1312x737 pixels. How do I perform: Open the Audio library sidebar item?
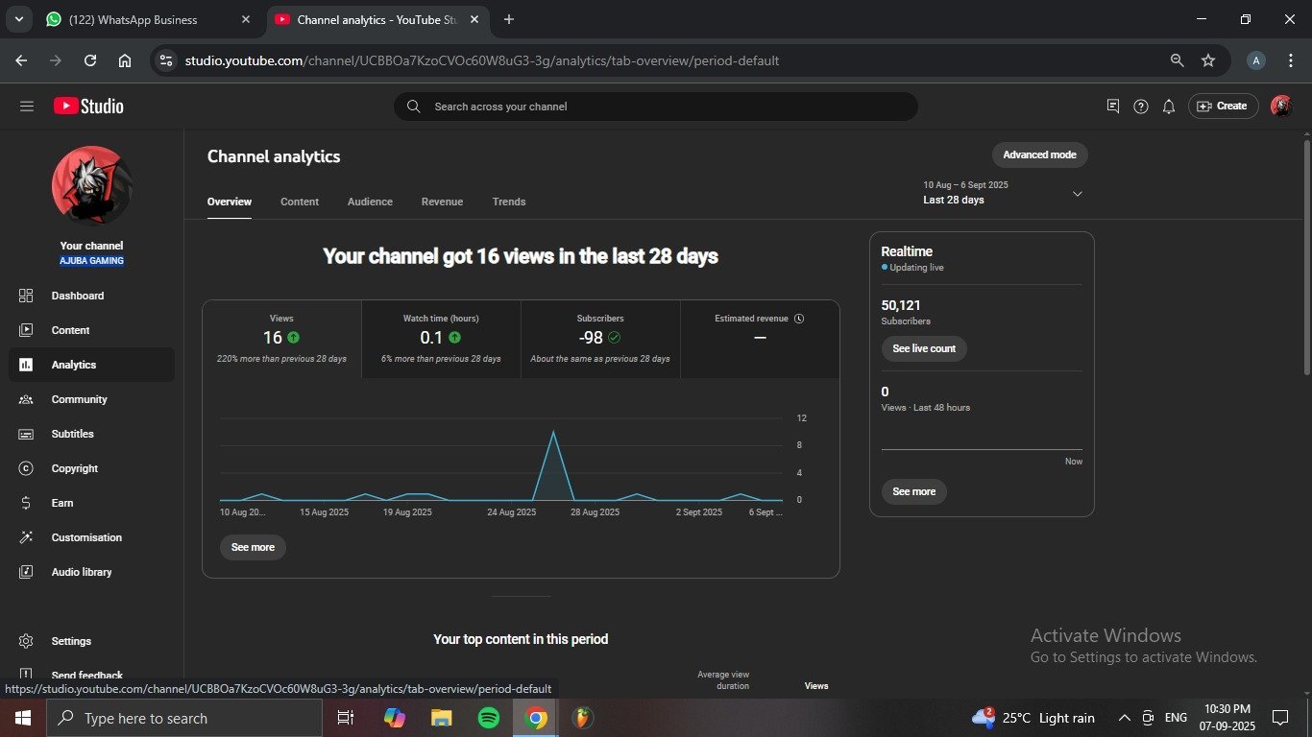[x=81, y=572]
